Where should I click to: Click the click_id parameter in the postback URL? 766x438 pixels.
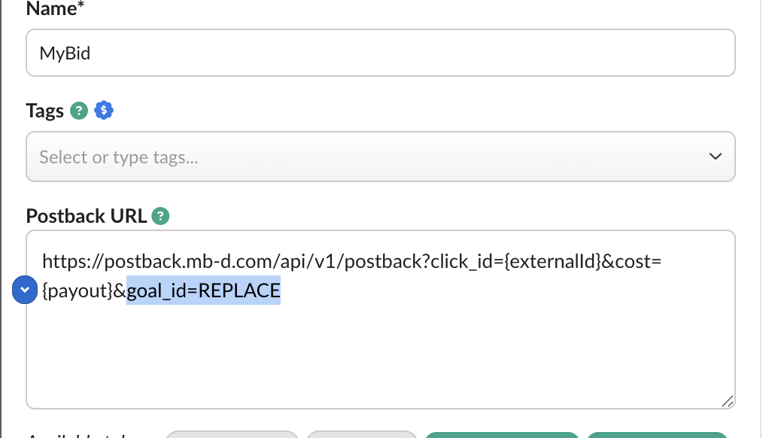(460, 262)
